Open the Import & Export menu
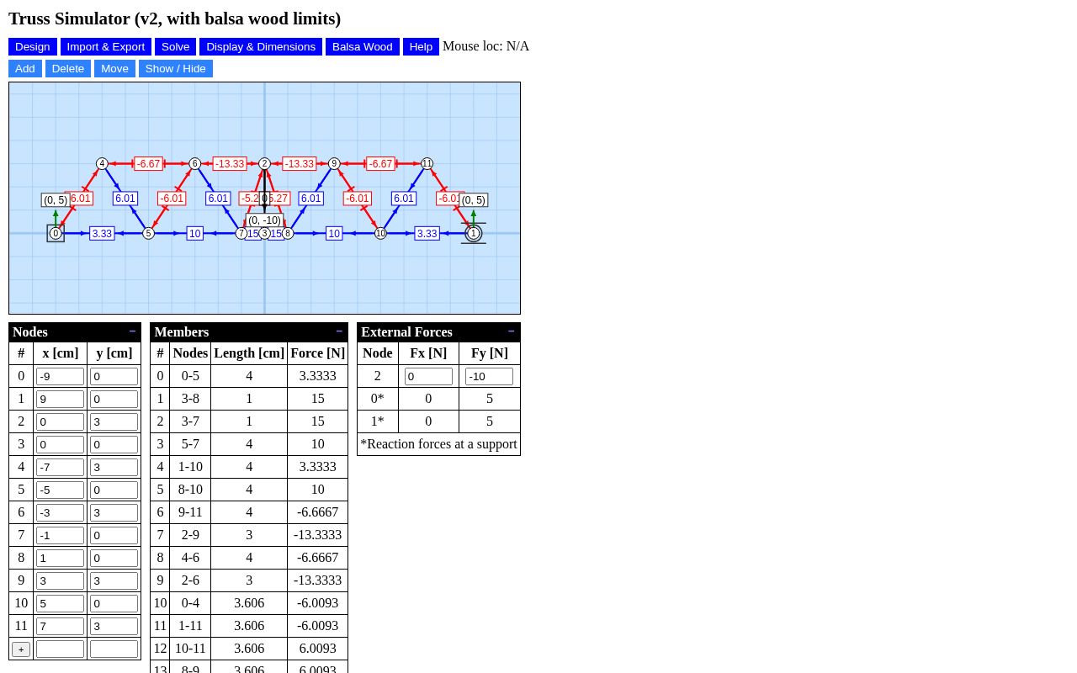Image resolution: width=1077 pixels, height=673 pixels. point(106,47)
